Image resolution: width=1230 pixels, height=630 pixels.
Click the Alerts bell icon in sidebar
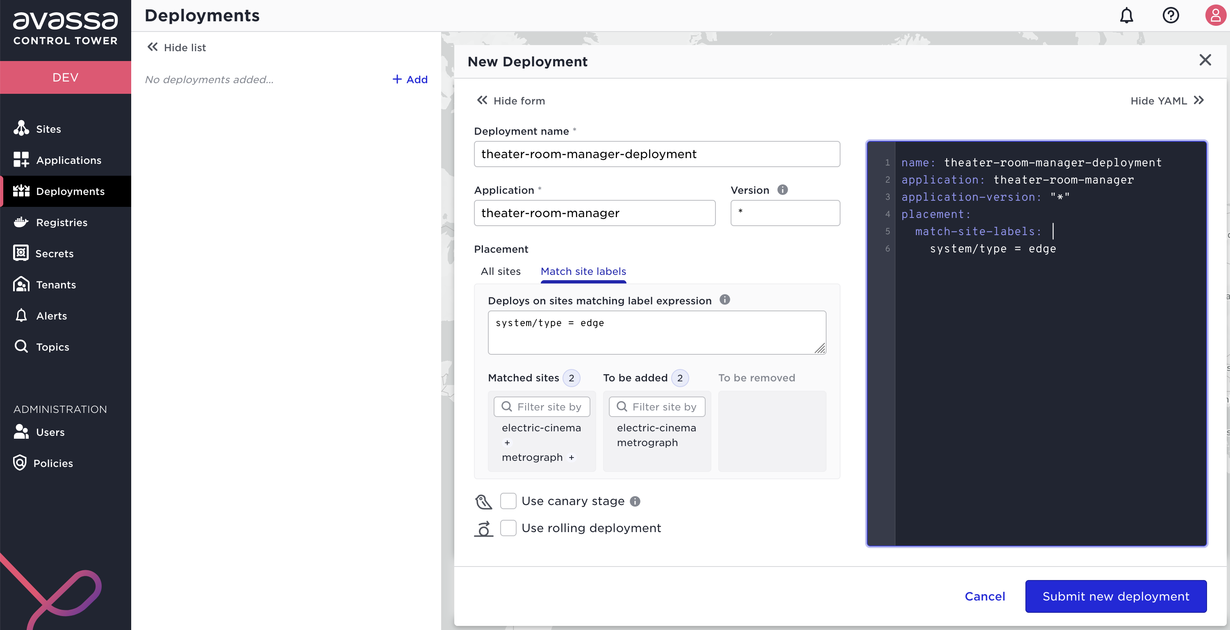tap(21, 315)
